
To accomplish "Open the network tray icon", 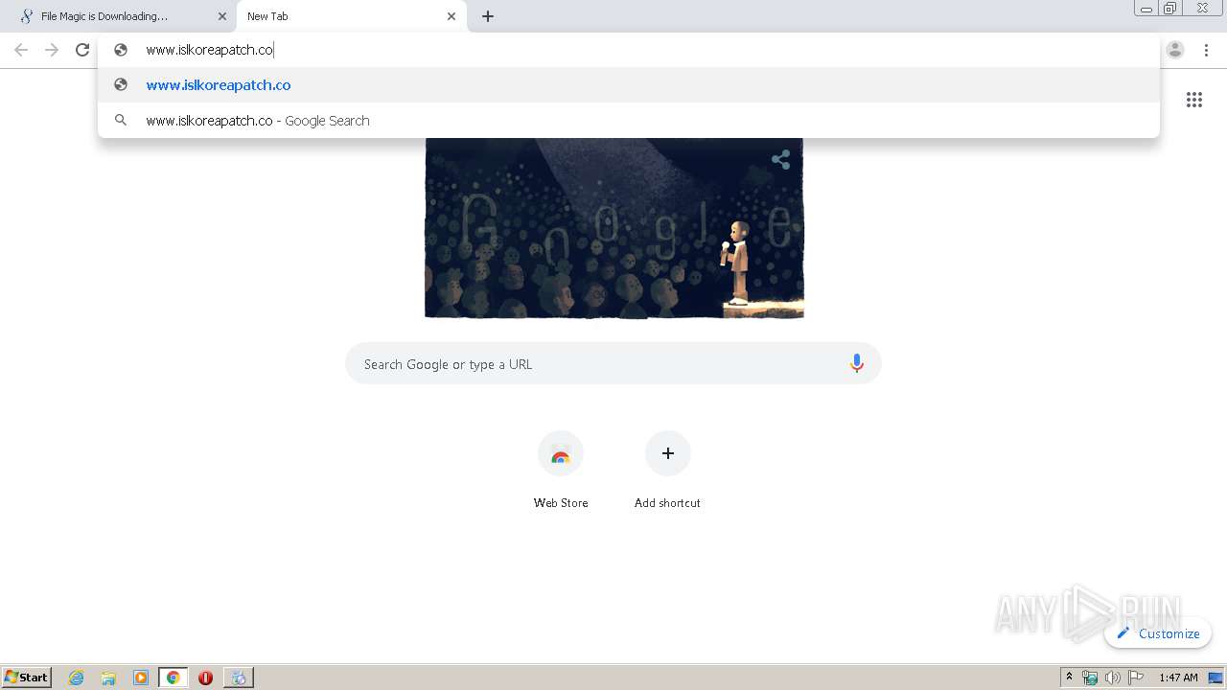I will 1090,678.
